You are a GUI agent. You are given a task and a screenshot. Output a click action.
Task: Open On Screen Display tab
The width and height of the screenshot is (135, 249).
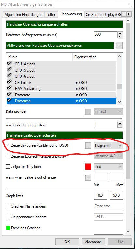[103, 14]
